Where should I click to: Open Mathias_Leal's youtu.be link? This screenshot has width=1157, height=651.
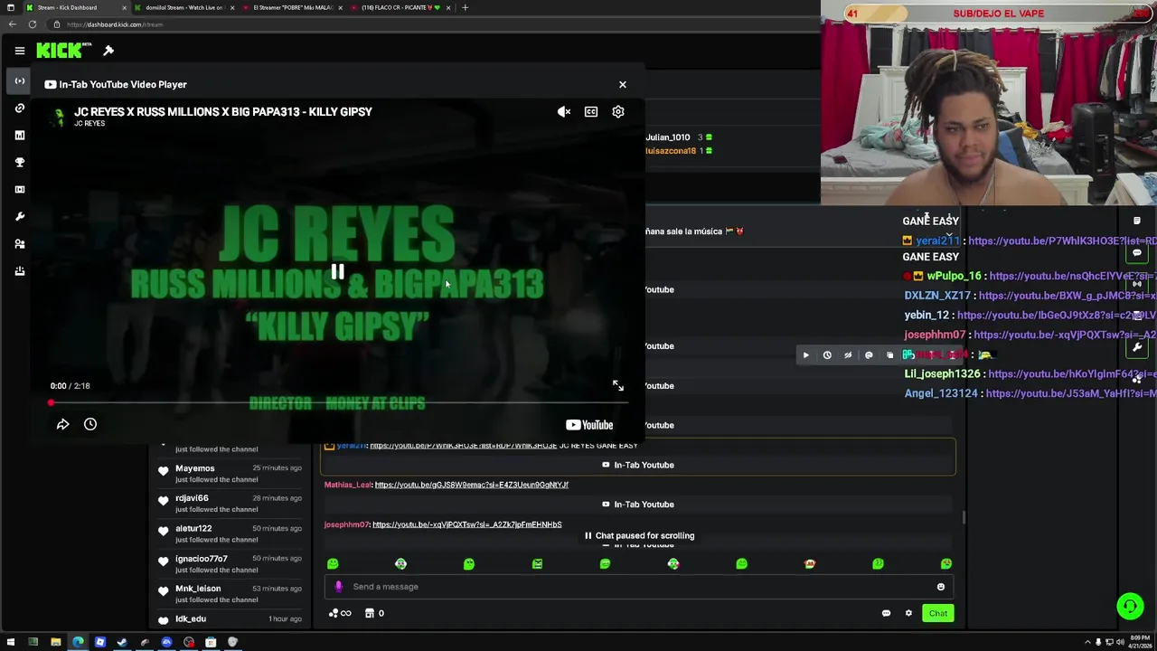pyautogui.click(x=471, y=485)
